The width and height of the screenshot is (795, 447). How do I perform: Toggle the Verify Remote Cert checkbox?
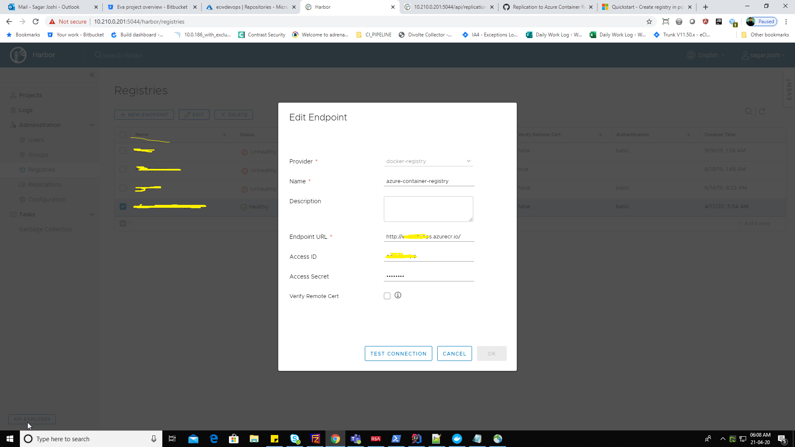tap(387, 296)
